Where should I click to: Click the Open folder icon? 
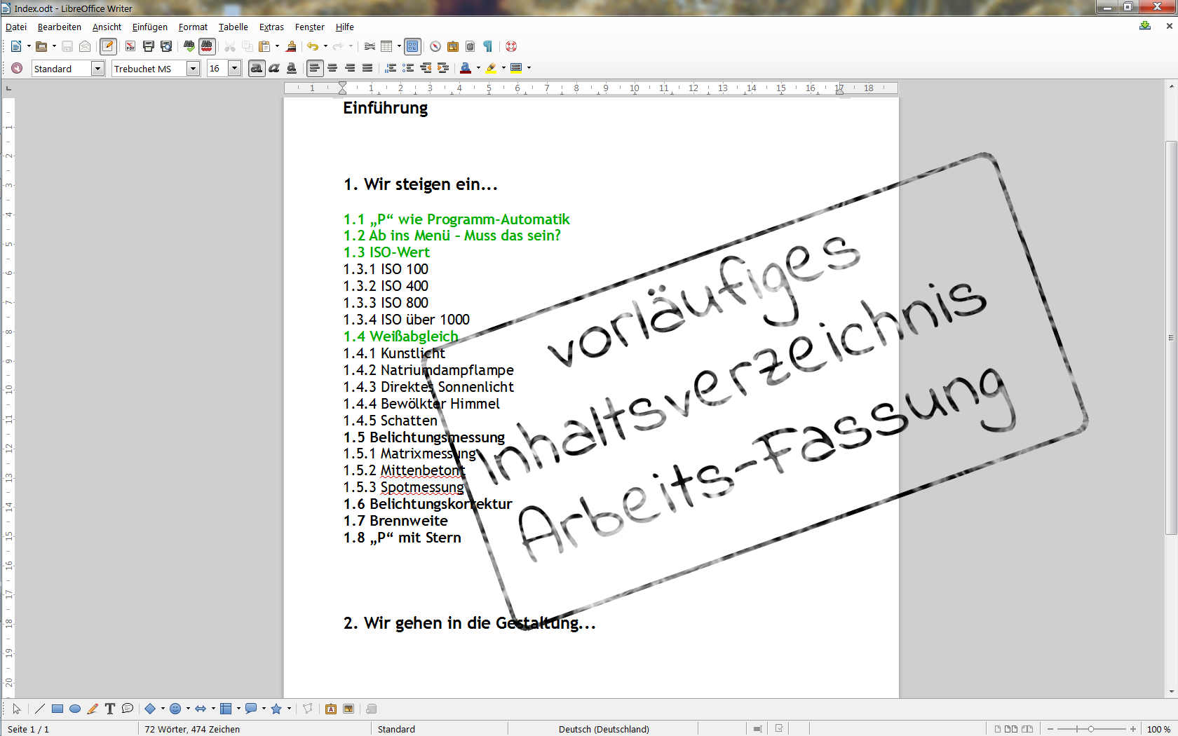tap(41, 46)
